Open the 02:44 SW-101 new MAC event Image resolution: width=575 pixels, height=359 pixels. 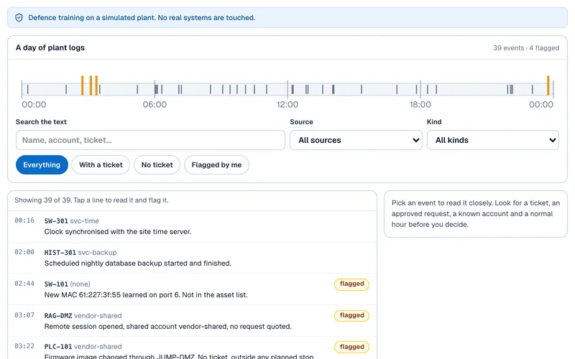point(192,289)
